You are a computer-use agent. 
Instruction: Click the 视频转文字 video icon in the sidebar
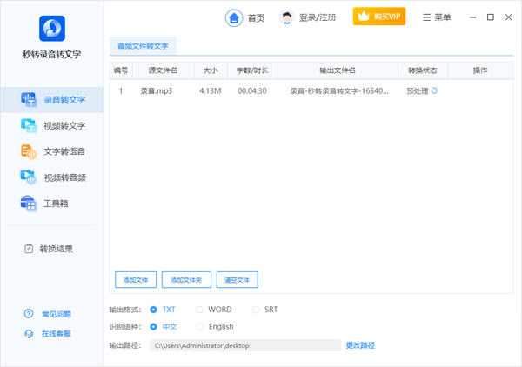[29, 125]
